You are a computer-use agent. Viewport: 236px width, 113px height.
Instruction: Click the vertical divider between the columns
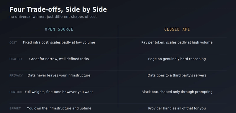tap(118, 67)
